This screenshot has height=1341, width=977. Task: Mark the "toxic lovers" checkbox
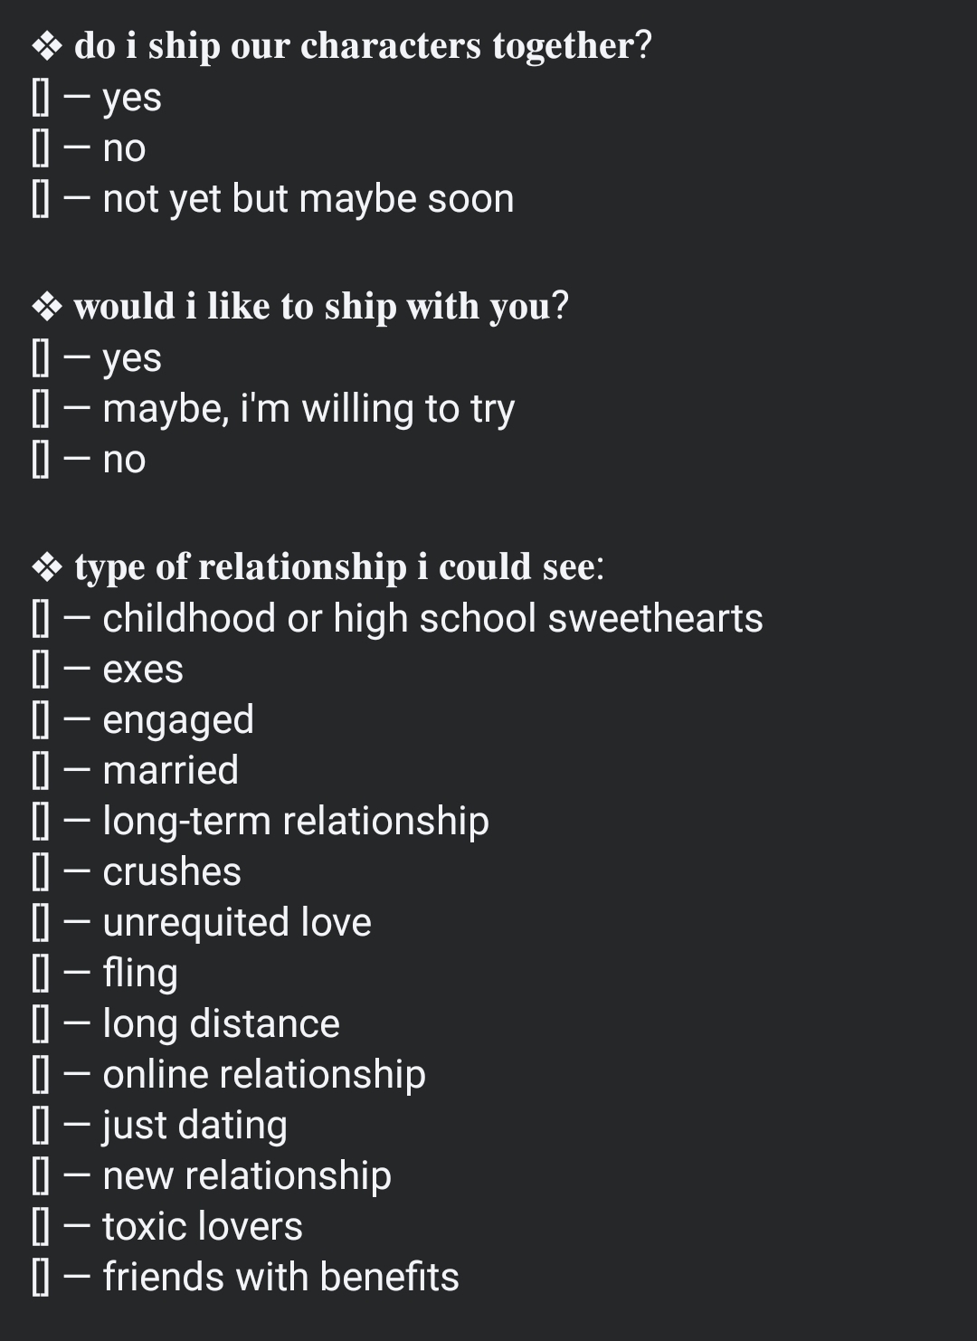tap(41, 1228)
